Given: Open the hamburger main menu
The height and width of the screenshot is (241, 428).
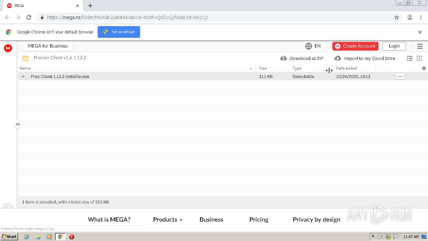Looking at the screenshot, I should pyautogui.click(x=420, y=46).
